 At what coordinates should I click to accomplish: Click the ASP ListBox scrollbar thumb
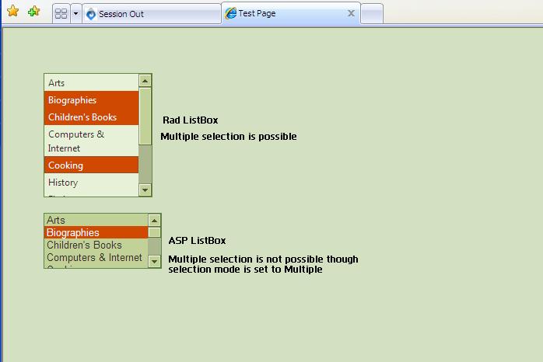pyautogui.click(x=155, y=232)
